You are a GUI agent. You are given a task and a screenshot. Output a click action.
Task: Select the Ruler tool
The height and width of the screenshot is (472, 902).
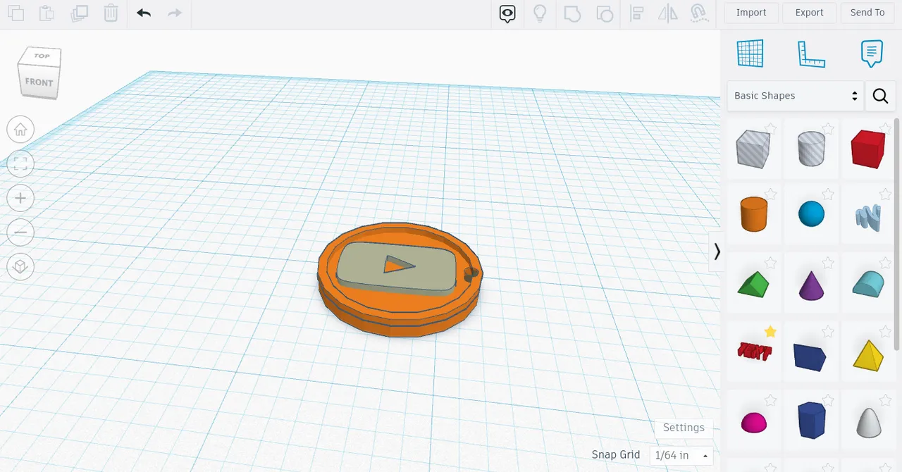tap(811, 53)
